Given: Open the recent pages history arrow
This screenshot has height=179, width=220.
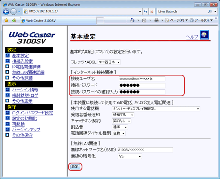Looking at the screenshot, I should (x=19, y=12).
